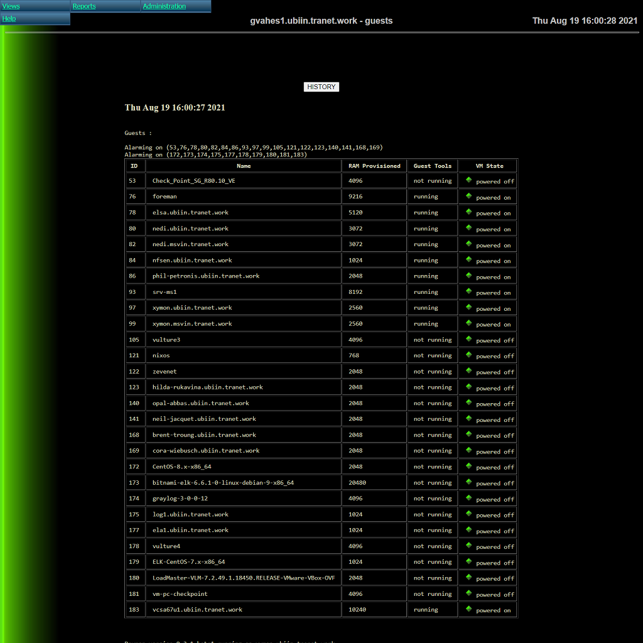643x643 pixels.
Task: Click the Guest Tools column header
Action: click(432, 166)
